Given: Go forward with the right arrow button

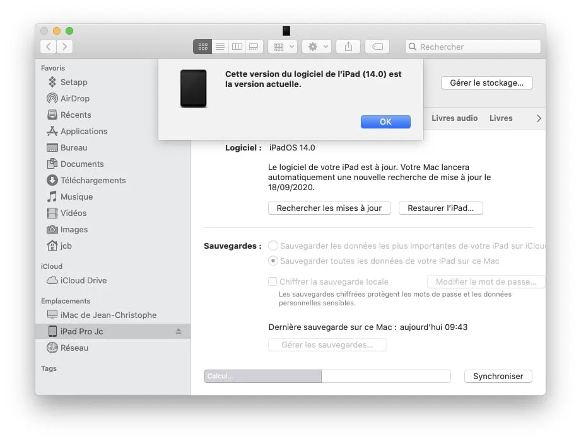Looking at the screenshot, I should [x=64, y=47].
